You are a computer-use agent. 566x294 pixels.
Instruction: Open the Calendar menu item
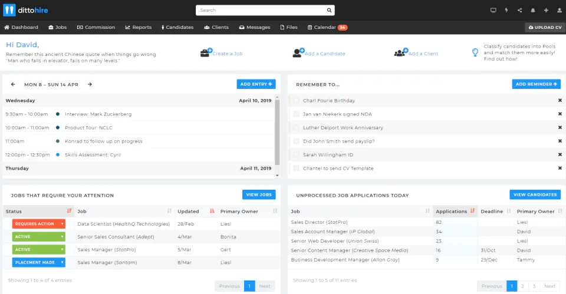click(327, 27)
